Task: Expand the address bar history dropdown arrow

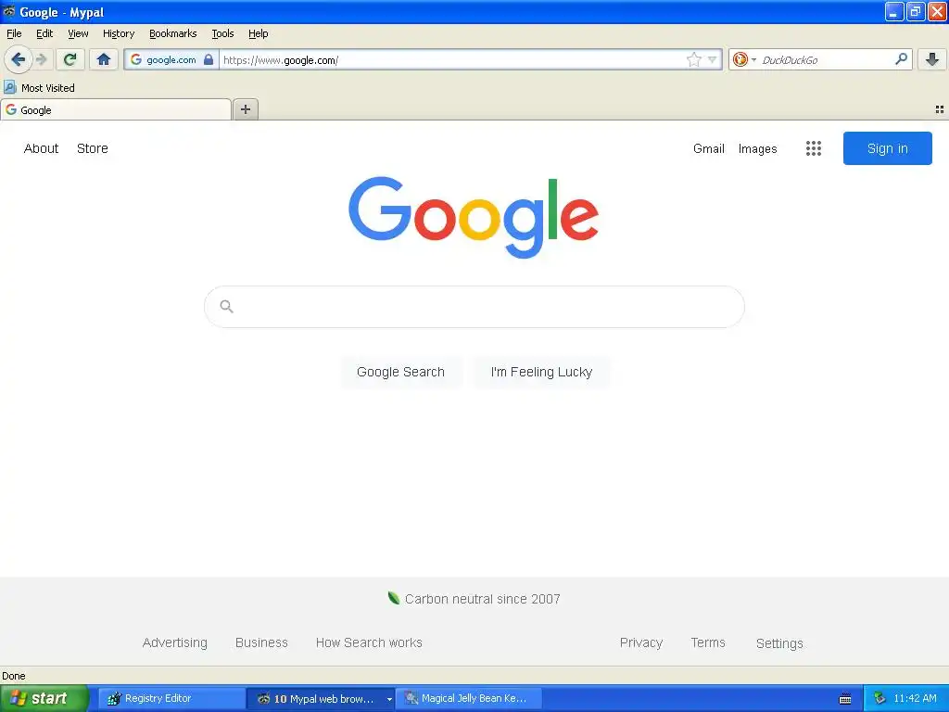Action: [x=713, y=59]
